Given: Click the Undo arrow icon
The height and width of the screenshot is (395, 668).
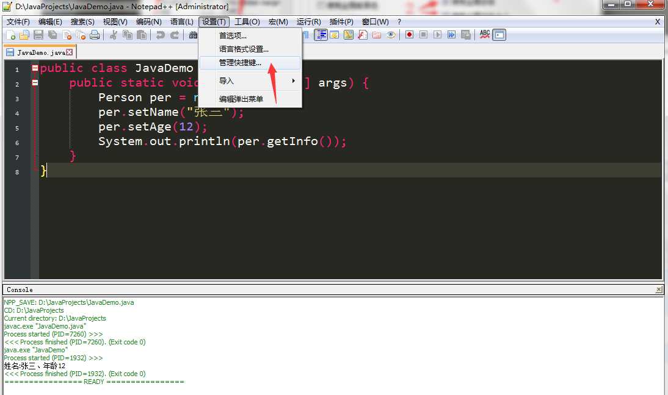Looking at the screenshot, I should tap(160, 35).
